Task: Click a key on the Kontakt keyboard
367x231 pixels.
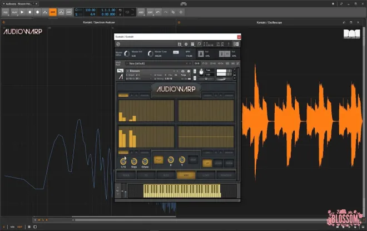Action: tap(182, 191)
